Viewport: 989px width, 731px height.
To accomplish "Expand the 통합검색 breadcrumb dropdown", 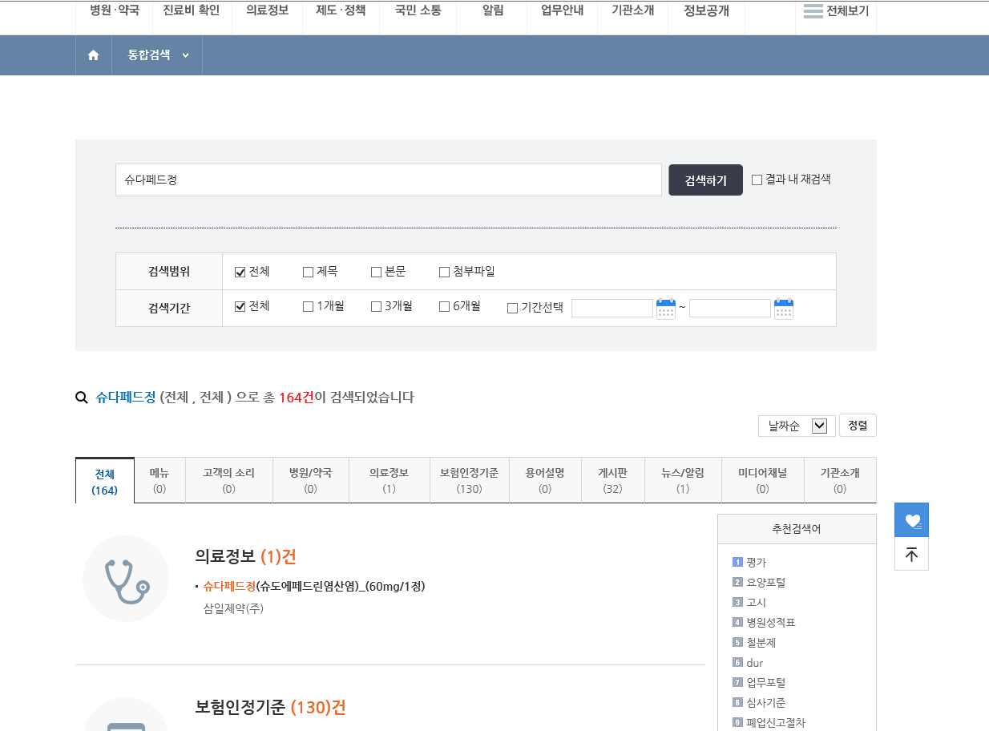I will 158,55.
